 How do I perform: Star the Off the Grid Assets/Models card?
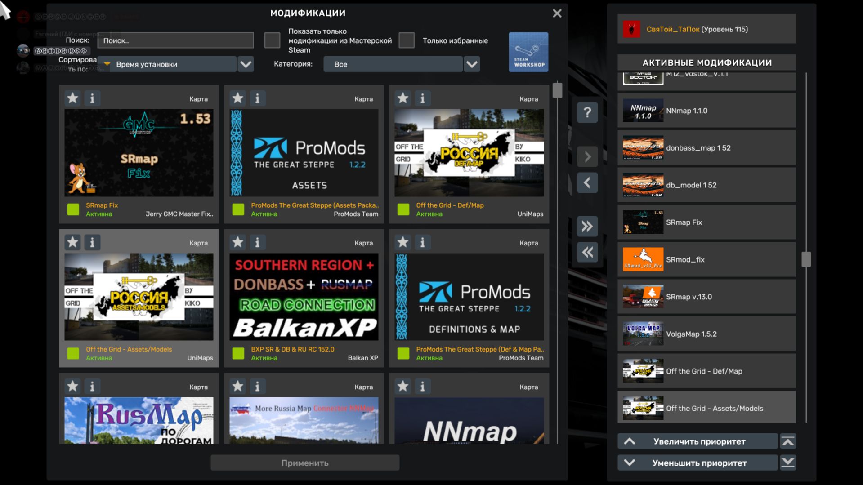(x=72, y=242)
